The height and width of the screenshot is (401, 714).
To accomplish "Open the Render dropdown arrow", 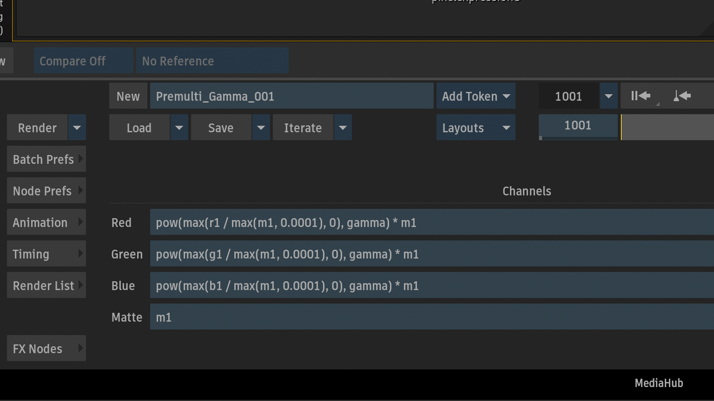I will [77, 128].
